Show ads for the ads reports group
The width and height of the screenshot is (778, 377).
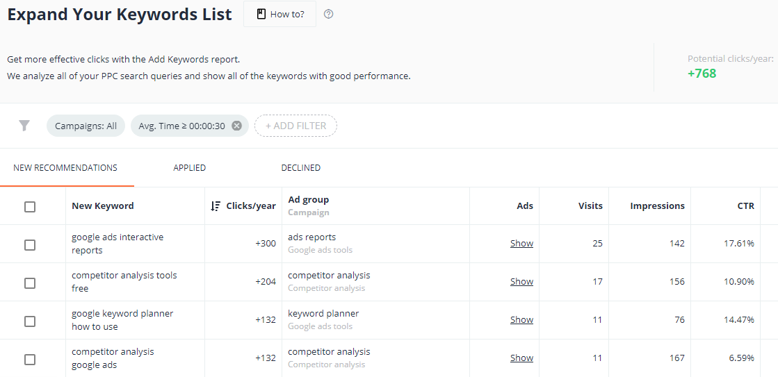click(521, 243)
